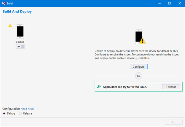Click the phone with warning triangle illustration
This screenshot has height=127, width=185.
[140, 36]
